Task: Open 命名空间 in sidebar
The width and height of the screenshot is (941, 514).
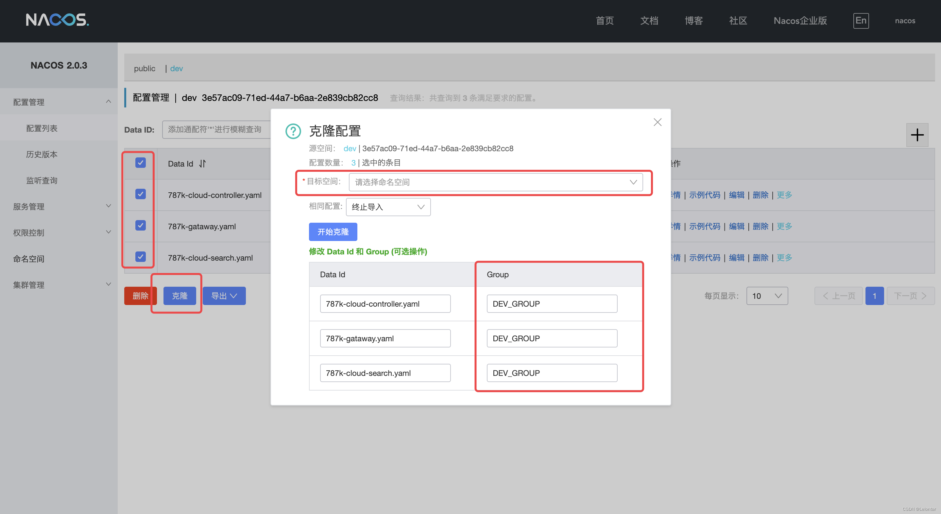Action: click(28, 259)
